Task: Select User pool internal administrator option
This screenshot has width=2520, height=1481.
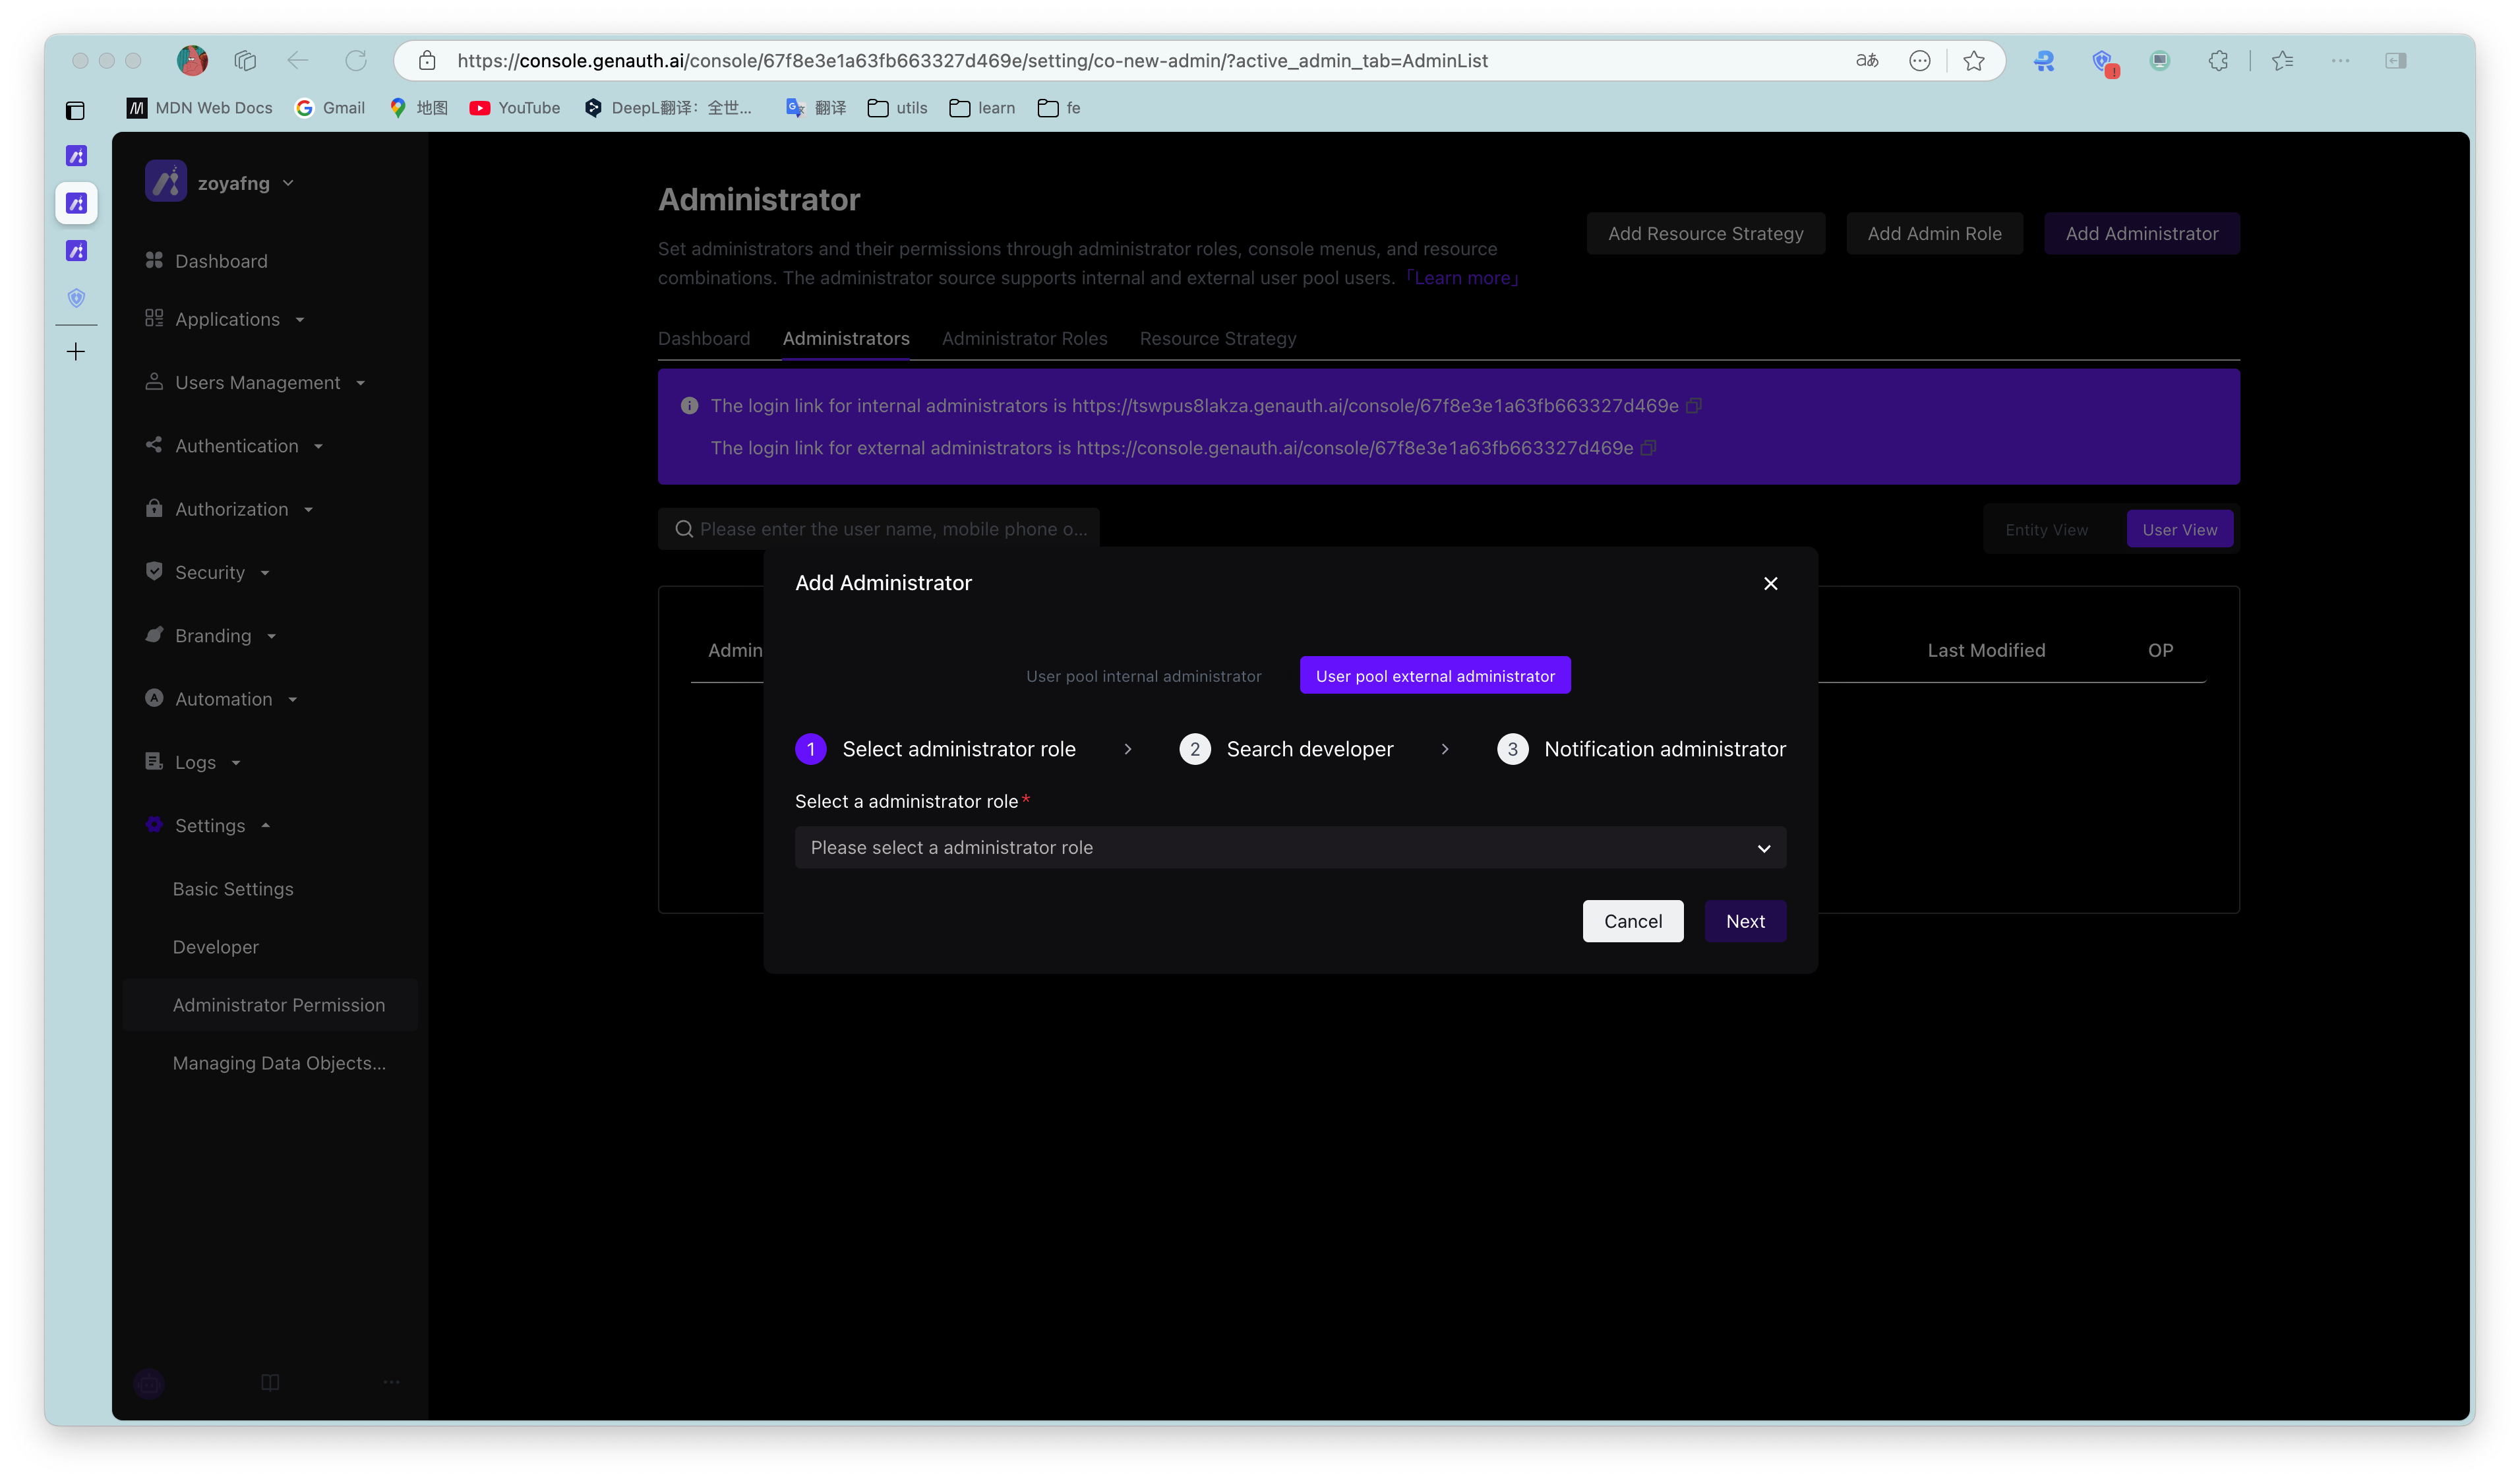Action: coord(1143,676)
